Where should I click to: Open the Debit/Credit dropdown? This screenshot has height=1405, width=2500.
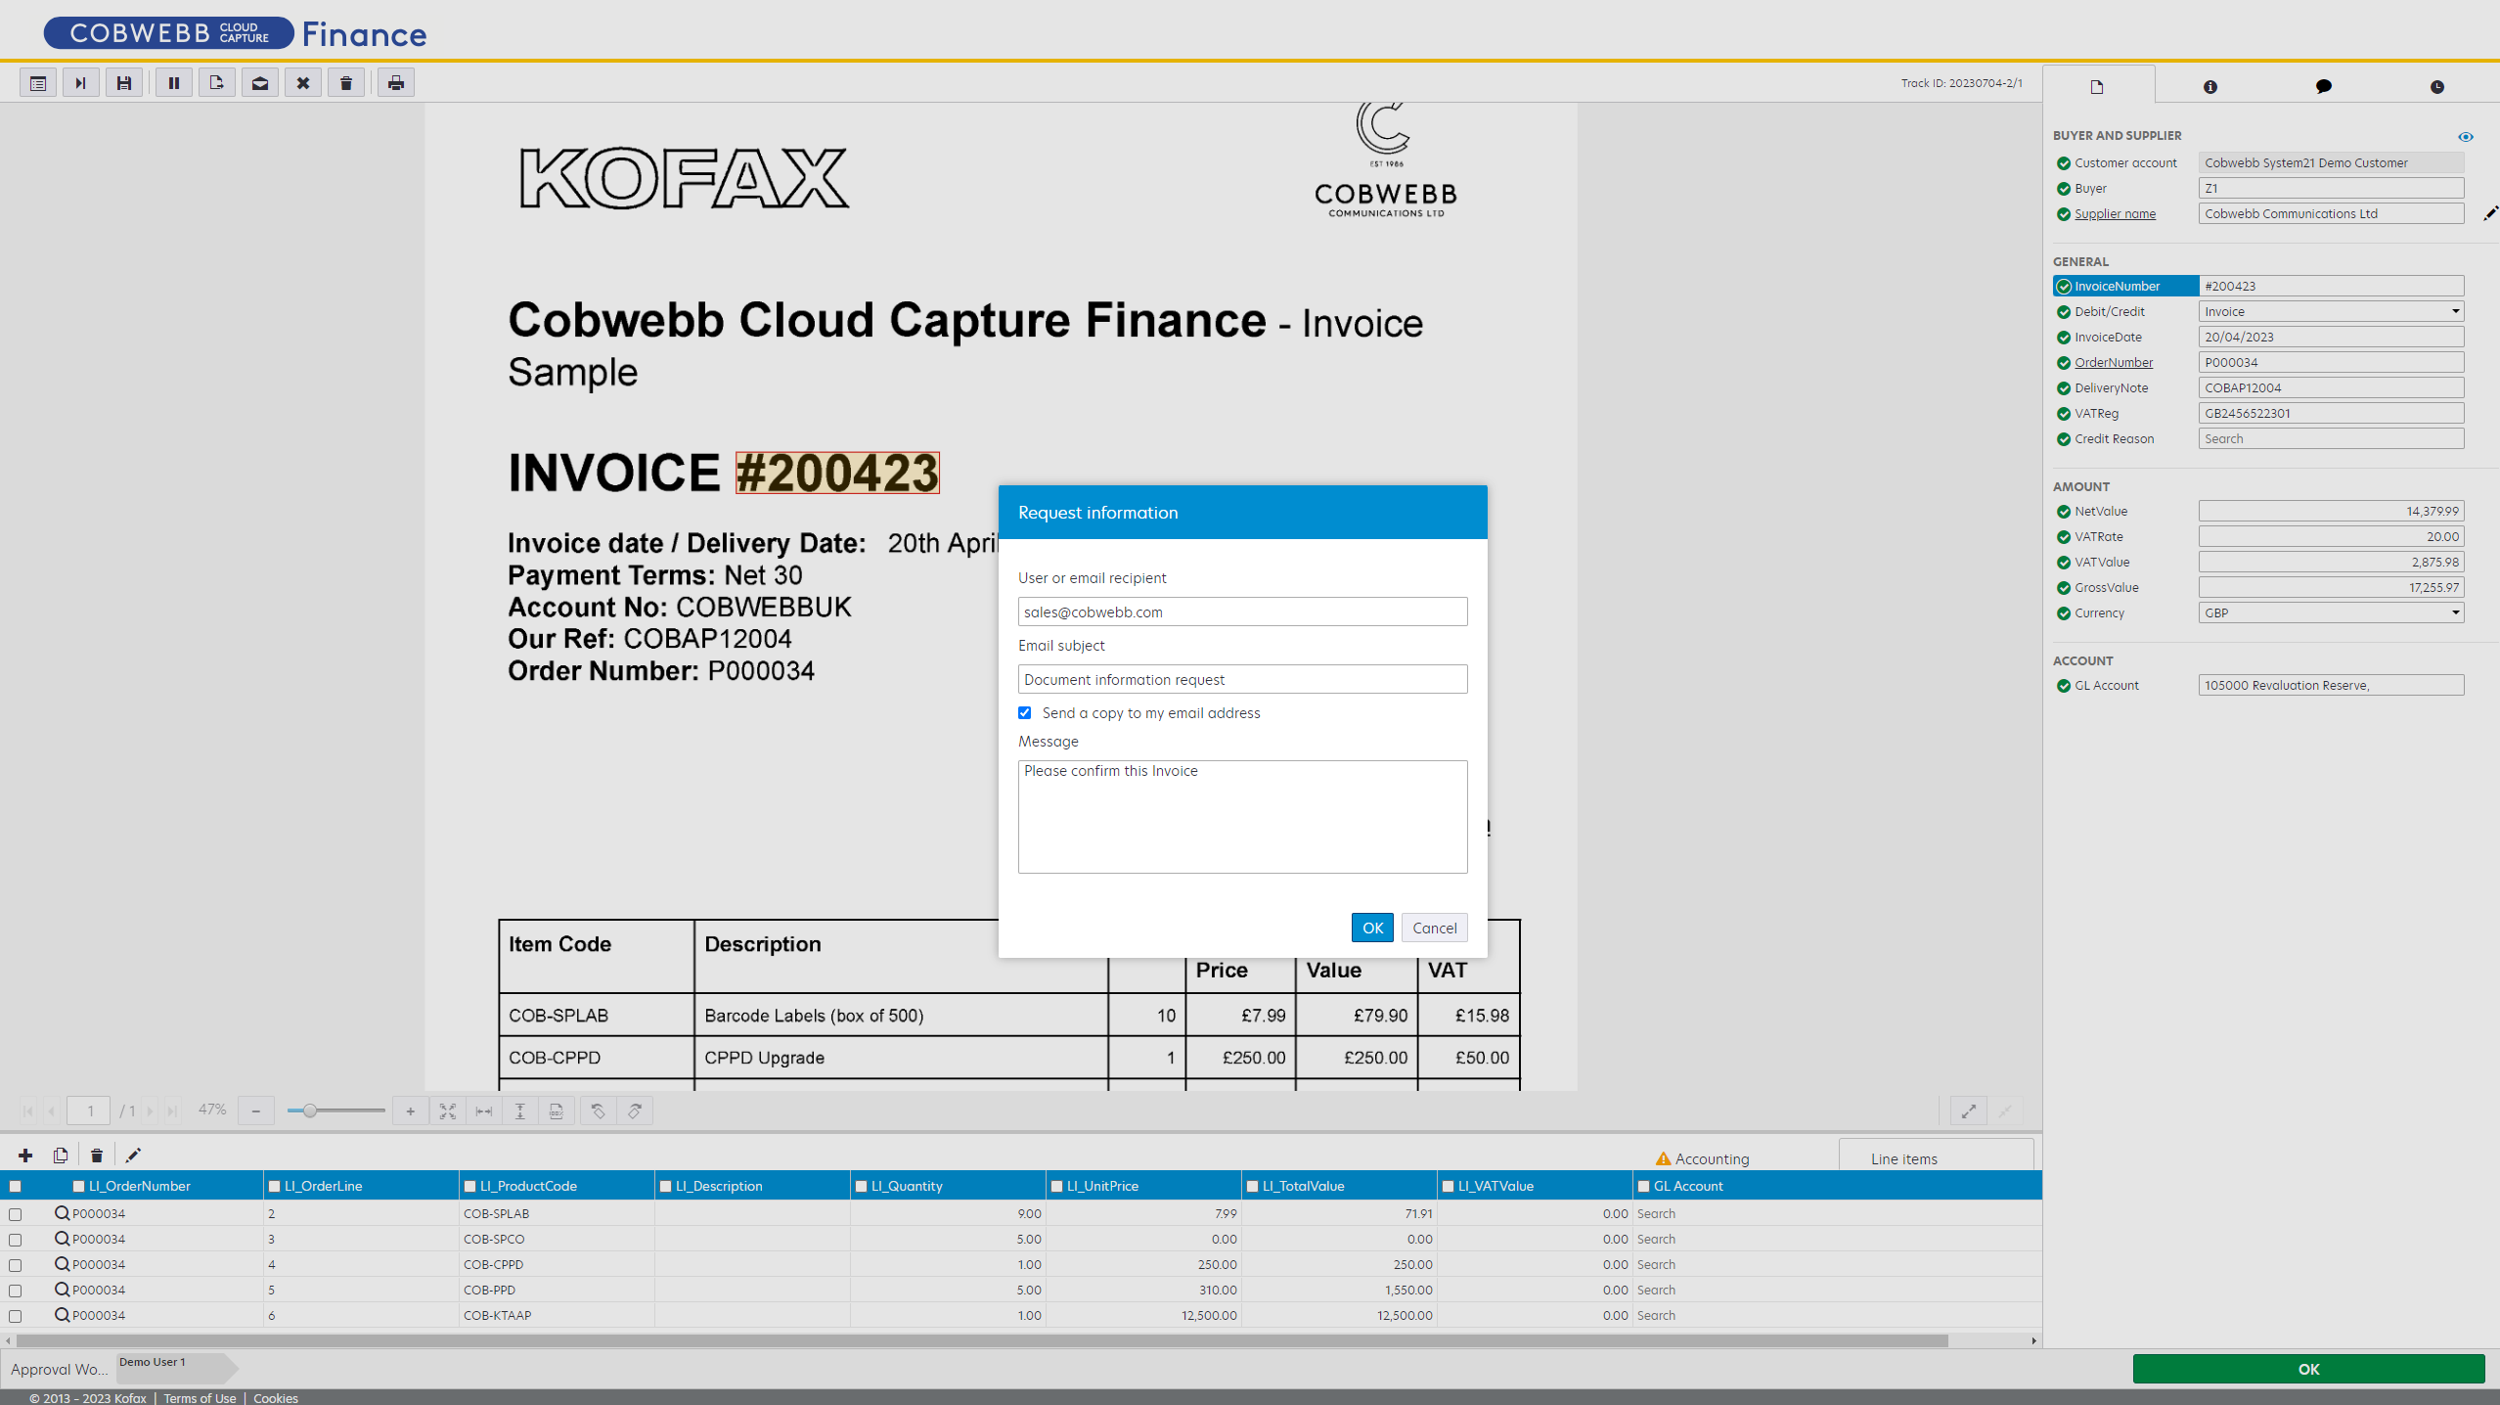[2330, 311]
